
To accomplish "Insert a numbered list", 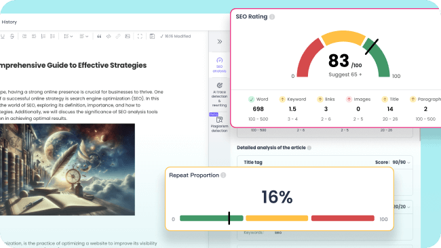I will [43, 36].
